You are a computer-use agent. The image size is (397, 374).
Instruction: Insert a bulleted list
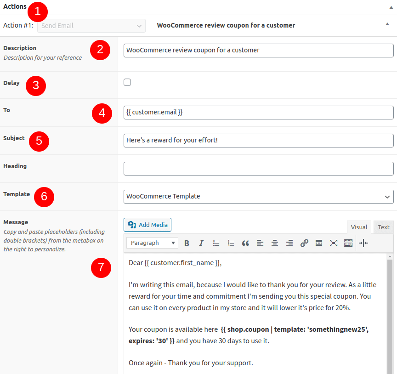click(216, 244)
